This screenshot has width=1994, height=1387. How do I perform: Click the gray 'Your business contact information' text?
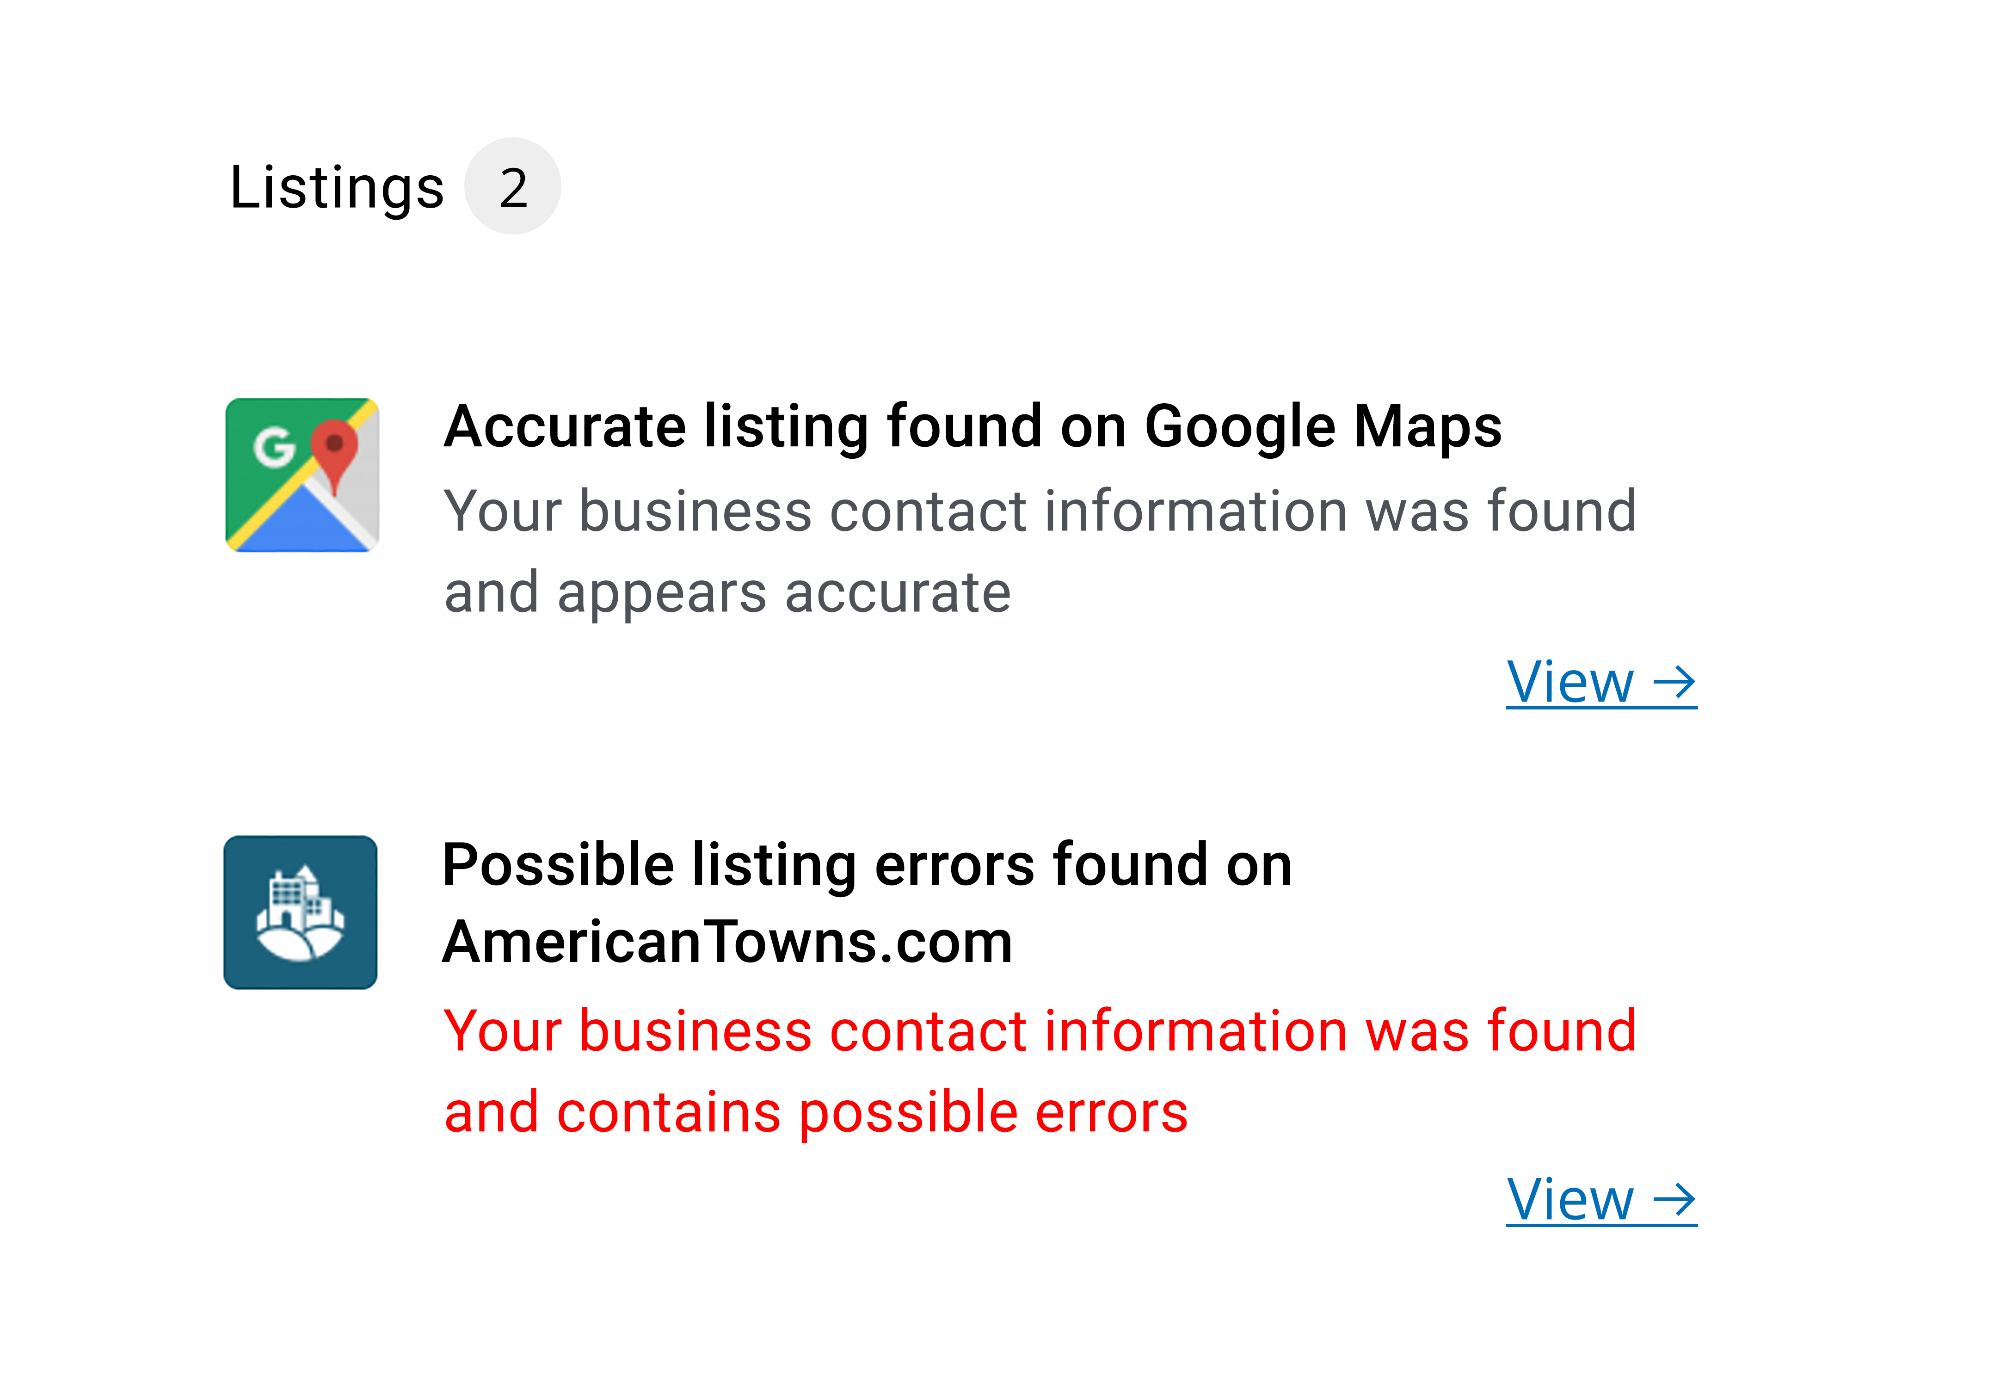1040,511
